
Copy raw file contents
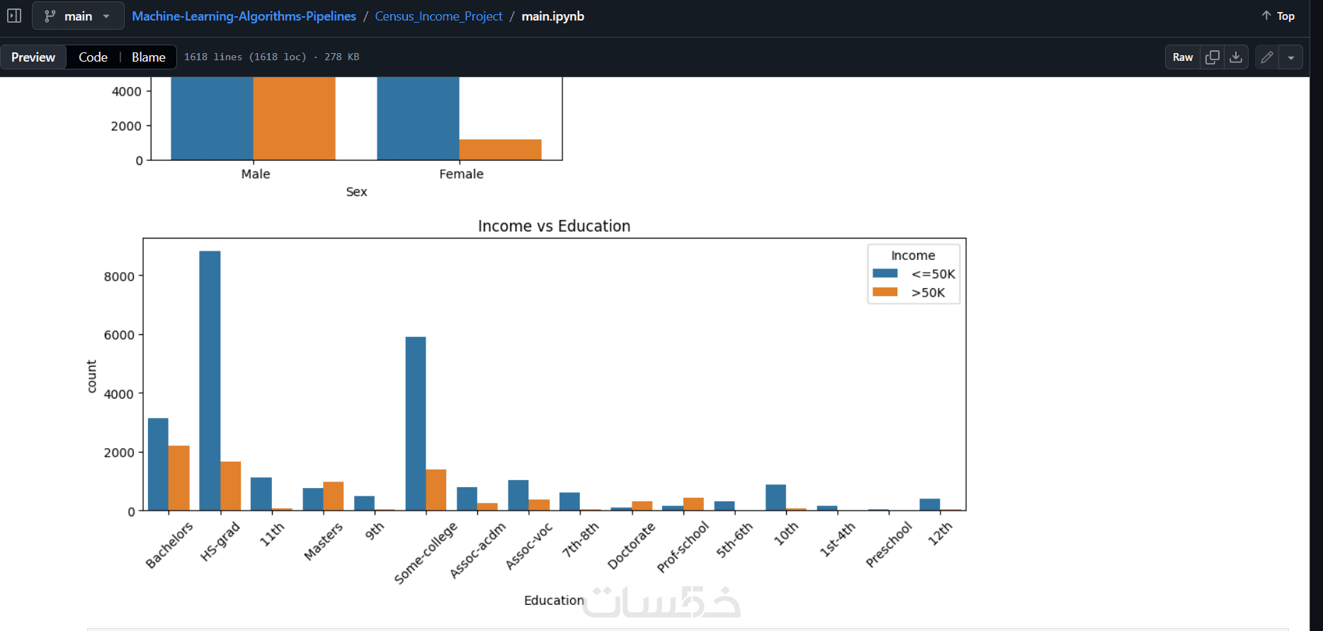[x=1213, y=57]
